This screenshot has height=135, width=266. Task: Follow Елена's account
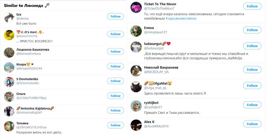tap(252, 30)
